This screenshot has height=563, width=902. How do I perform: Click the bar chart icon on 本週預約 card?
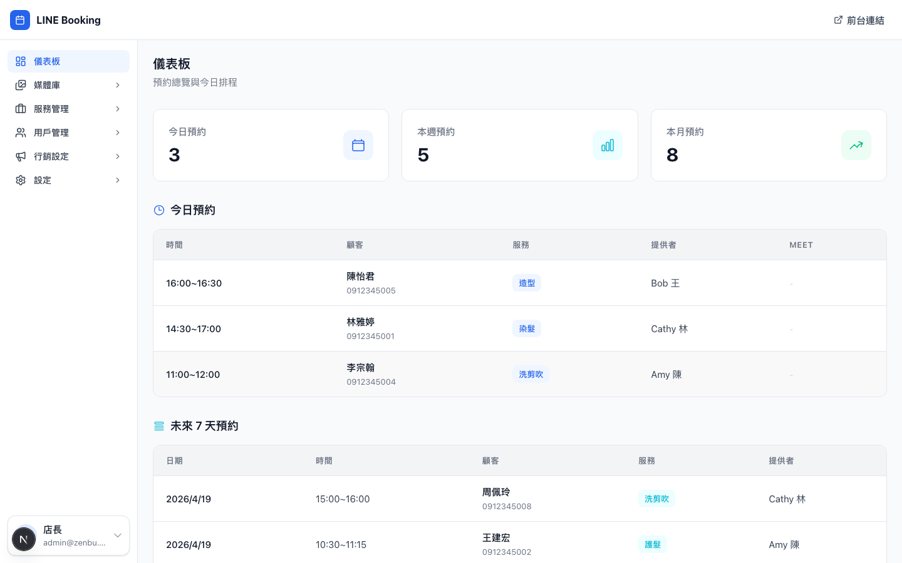pyautogui.click(x=607, y=145)
